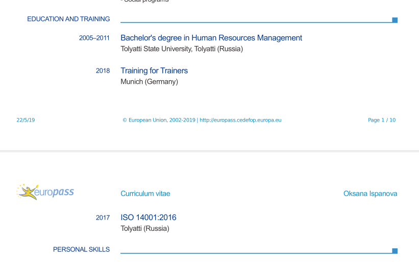Click the Europass logo in the page header

click(45, 192)
